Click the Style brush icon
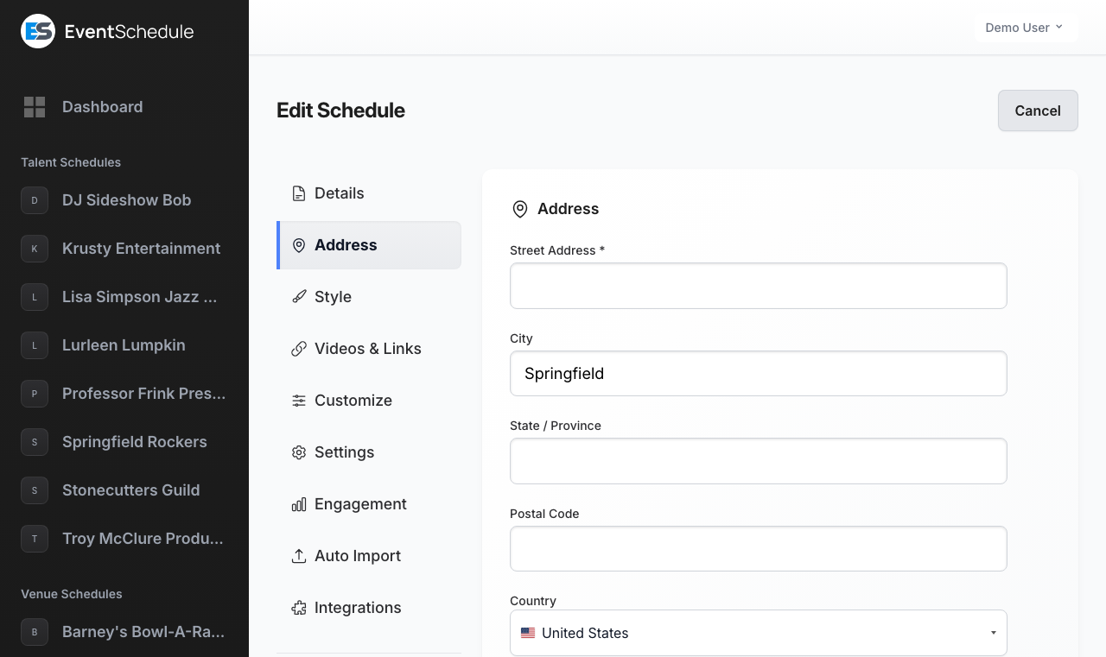Viewport: 1106px width, 657px height. tap(299, 297)
